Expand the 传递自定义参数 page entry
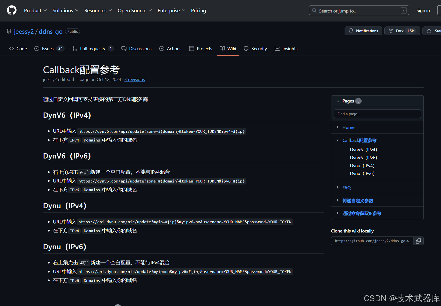 (338, 200)
